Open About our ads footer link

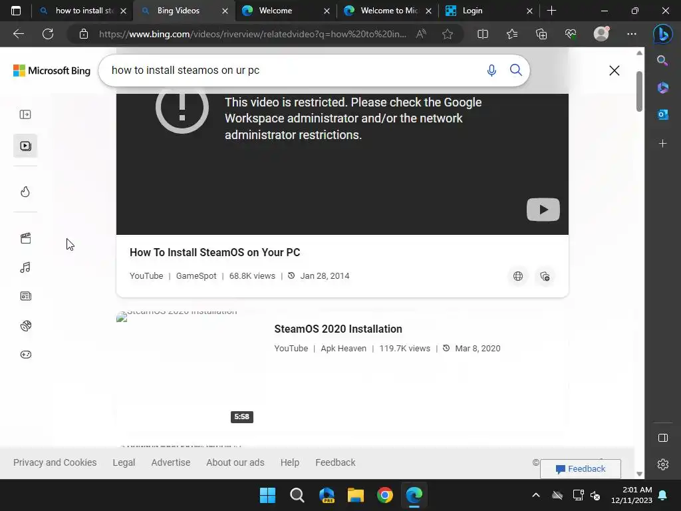(x=235, y=462)
